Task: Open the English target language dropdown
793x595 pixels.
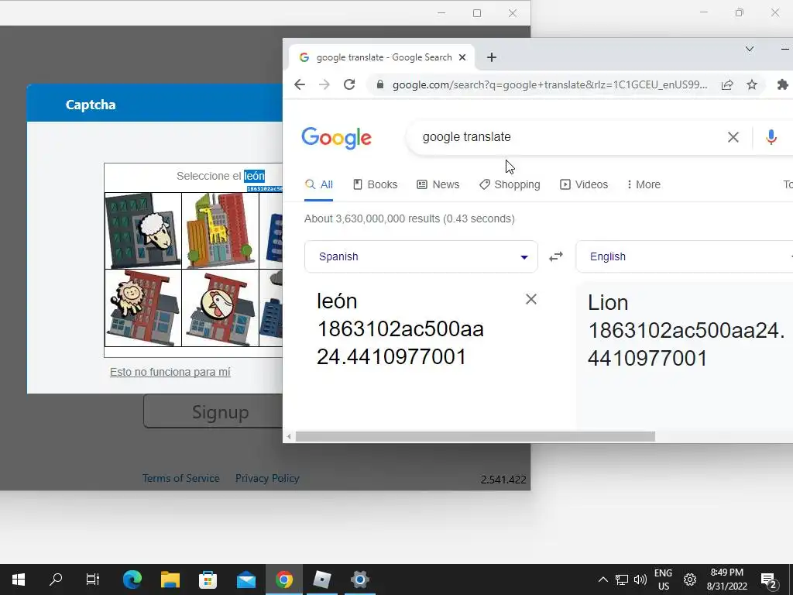Action: [x=685, y=256]
